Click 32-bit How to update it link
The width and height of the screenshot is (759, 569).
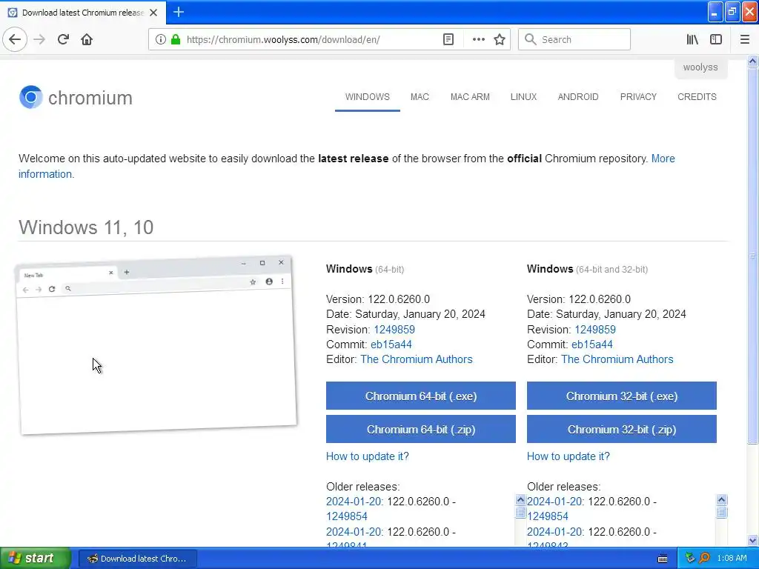pyautogui.click(x=569, y=456)
